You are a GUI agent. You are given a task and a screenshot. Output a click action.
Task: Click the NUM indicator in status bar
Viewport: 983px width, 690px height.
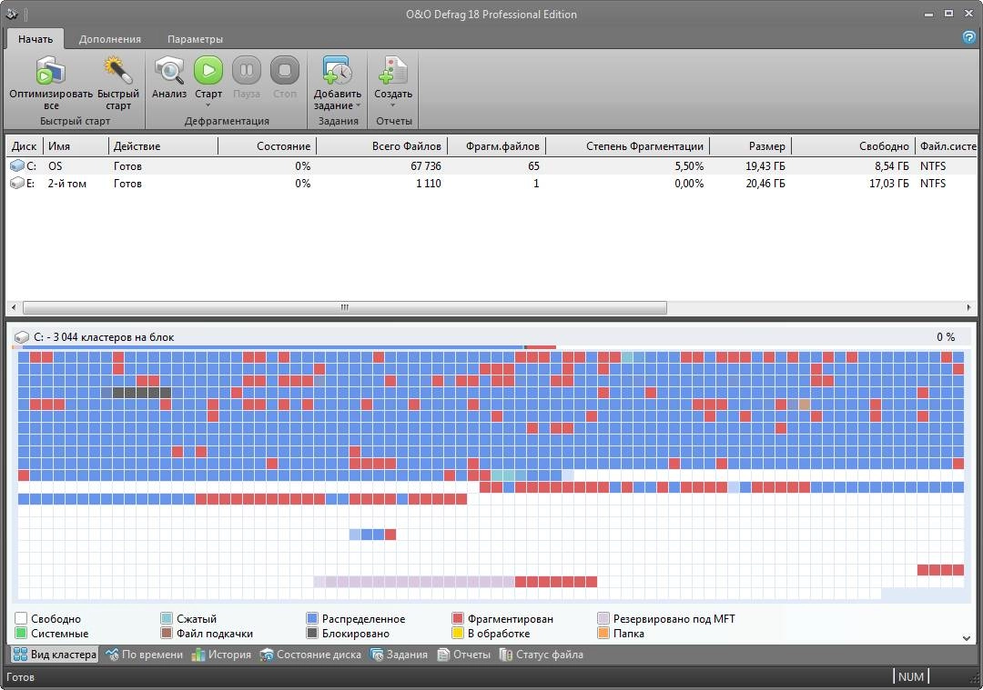pyautogui.click(x=910, y=677)
